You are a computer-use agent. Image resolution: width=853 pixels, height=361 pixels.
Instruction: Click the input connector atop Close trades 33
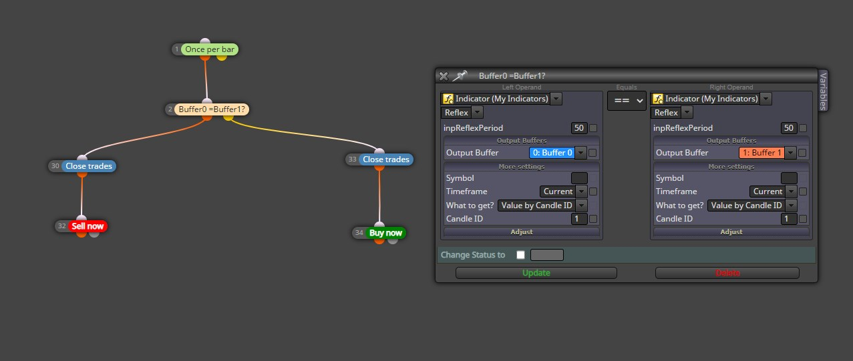(x=379, y=152)
